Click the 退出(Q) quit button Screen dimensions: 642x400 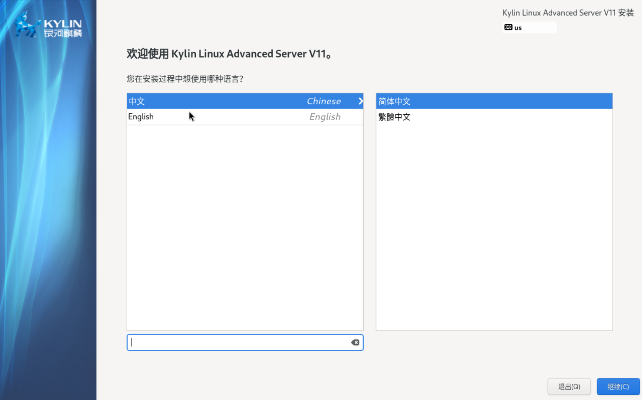(x=569, y=387)
